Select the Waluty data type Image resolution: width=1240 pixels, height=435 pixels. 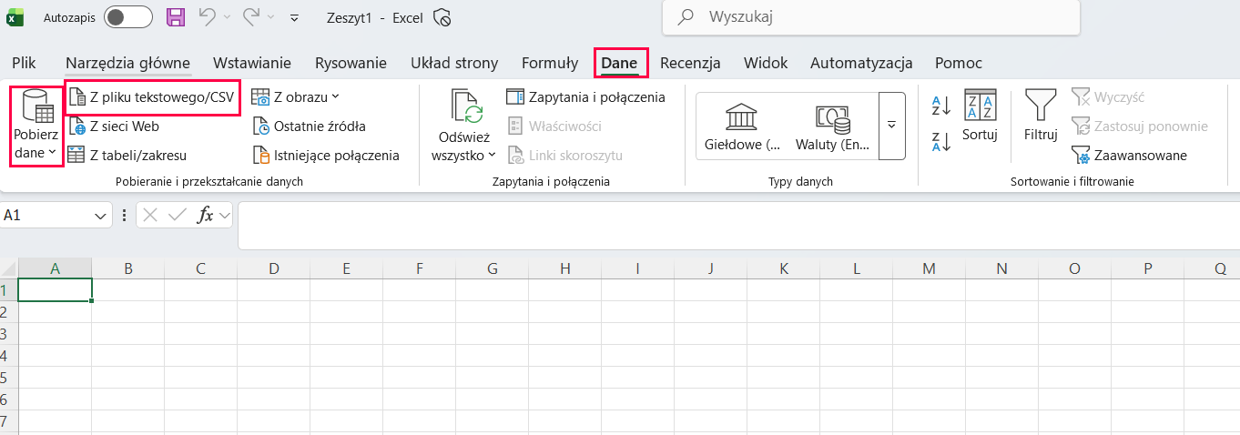coord(833,126)
